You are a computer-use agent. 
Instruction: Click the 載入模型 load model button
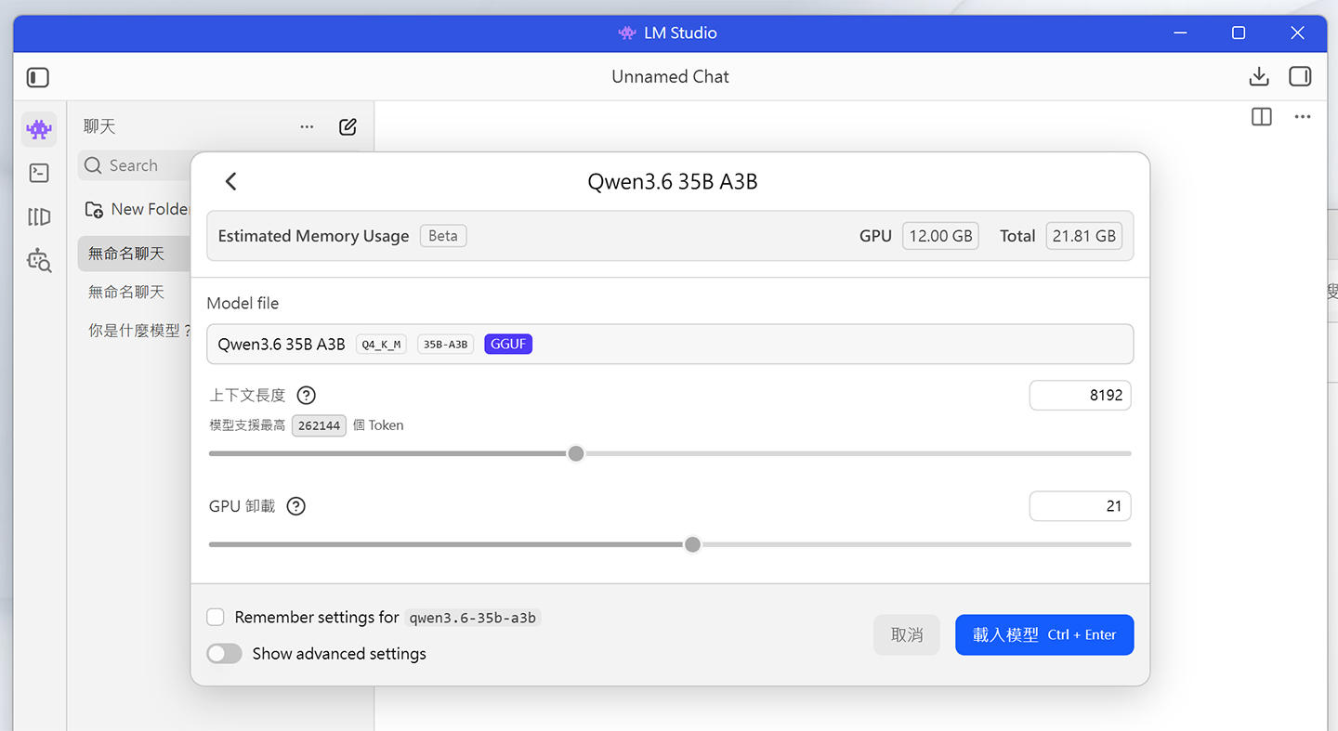1044,634
